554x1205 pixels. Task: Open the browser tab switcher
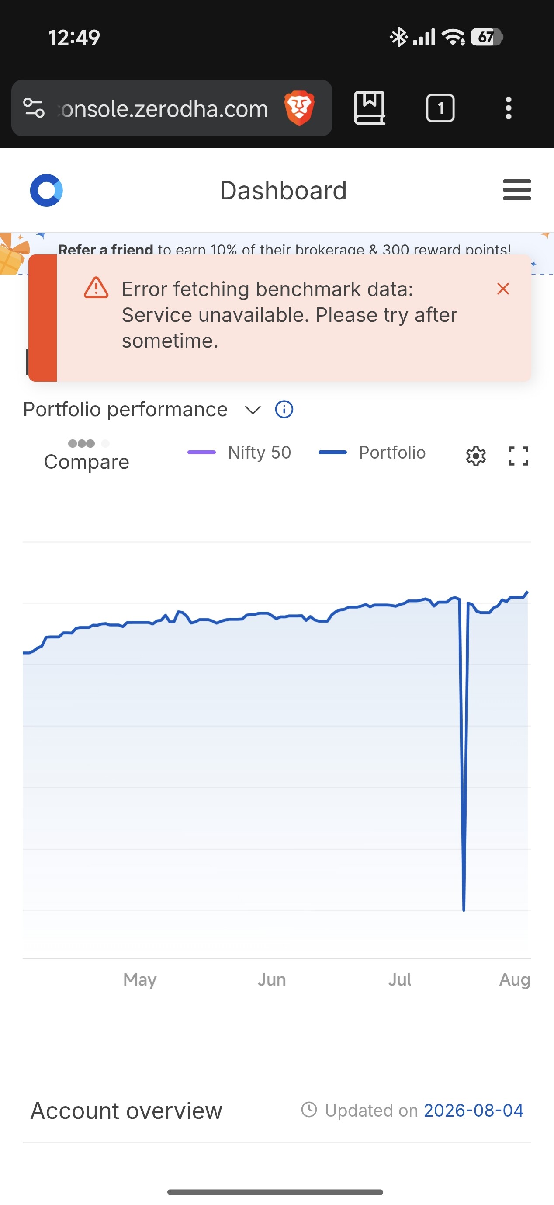[440, 108]
